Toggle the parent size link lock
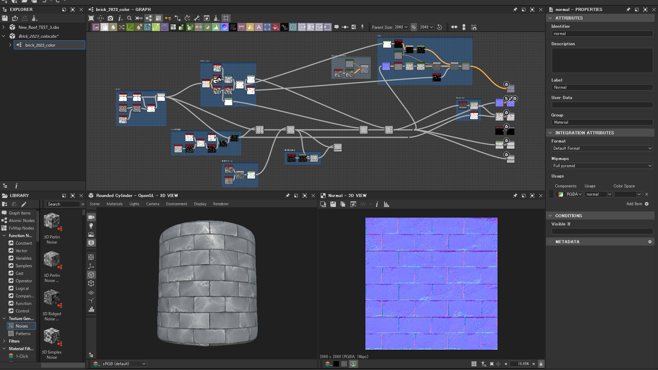Viewport: 658px width, 370px height. click(x=414, y=27)
